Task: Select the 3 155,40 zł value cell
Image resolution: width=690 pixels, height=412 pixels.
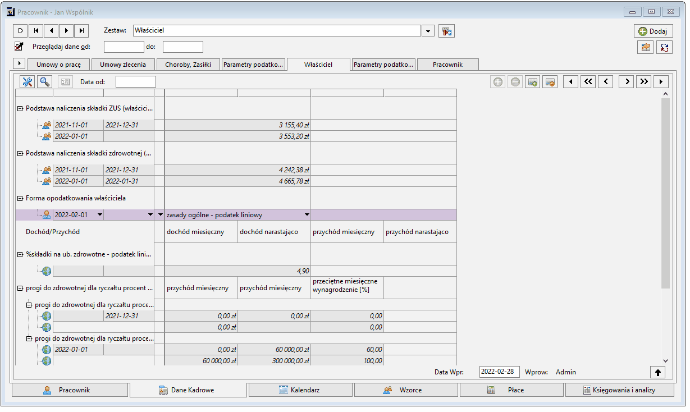Action: [237, 125]
